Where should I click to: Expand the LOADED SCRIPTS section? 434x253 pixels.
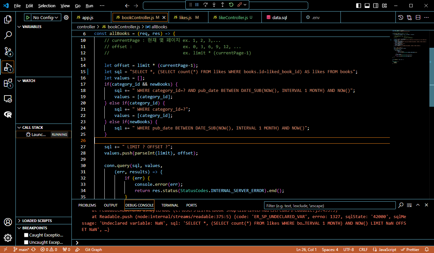tap(44, 221)
